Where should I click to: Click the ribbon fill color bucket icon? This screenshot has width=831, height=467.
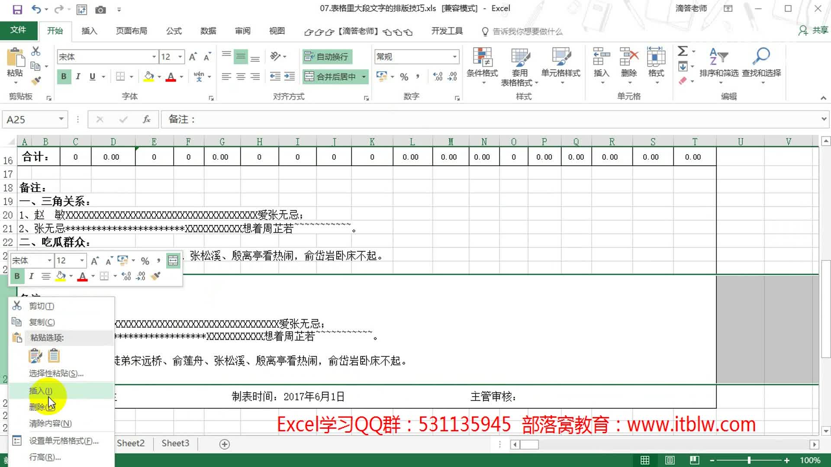(x=149, y=77)
